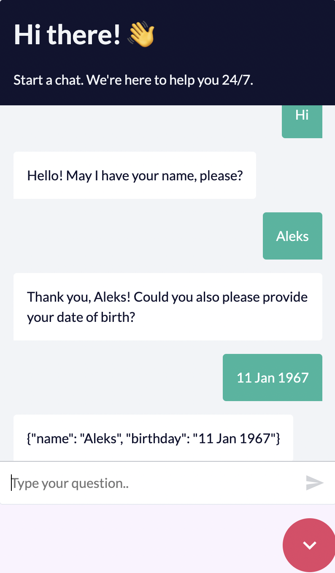Click the waving hand emoji
335x573 pixels.
pos(141,35)
